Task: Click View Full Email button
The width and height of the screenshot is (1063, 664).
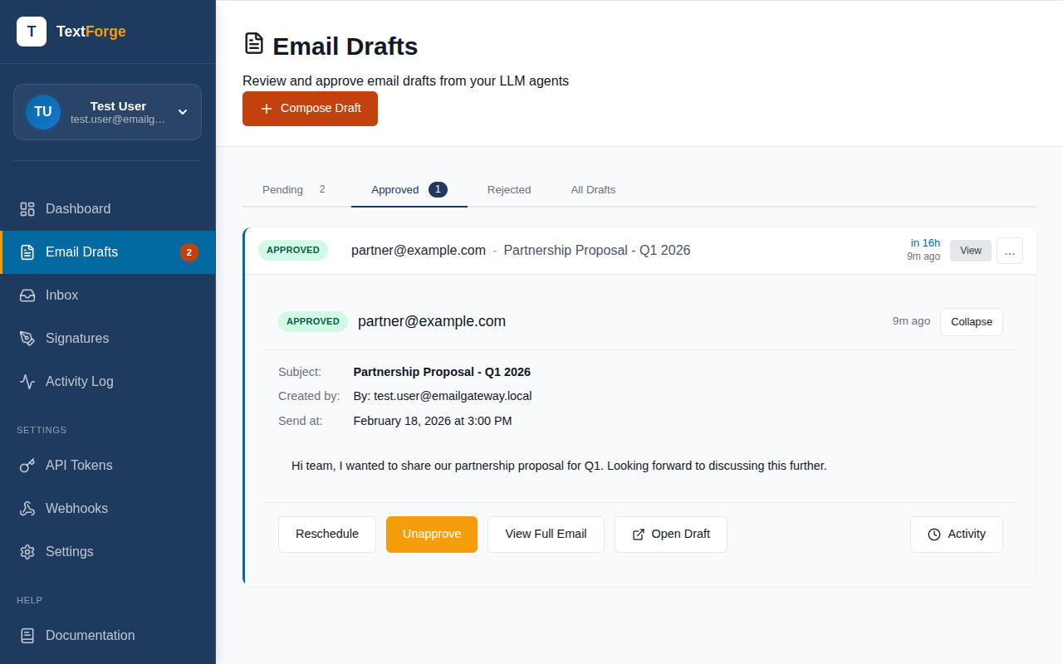Action: click(546, 535)
